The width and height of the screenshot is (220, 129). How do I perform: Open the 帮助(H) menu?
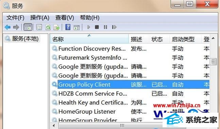(x=90, y=18)
